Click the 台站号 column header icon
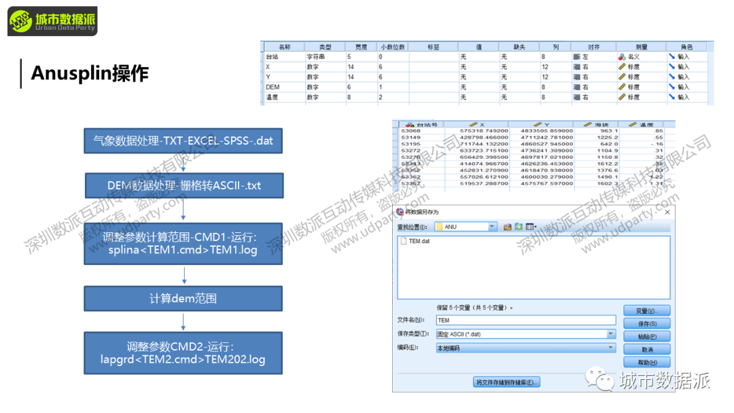Image resolution: width=734 pixels, height=413 pixels. (x=410, y=124)
